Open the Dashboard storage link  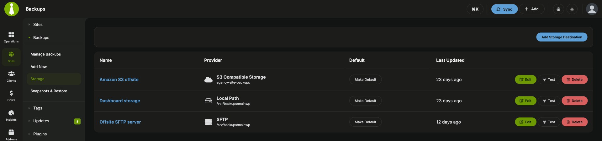120,101
